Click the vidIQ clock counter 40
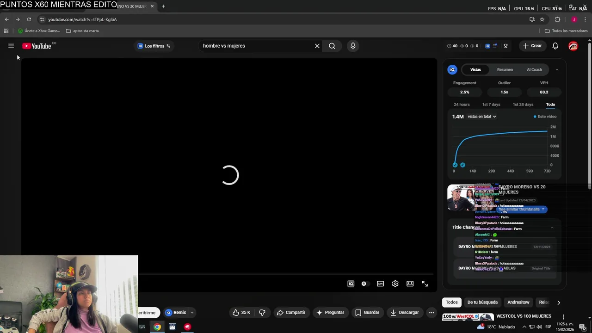Viewport: 592px width, 333px height. 452,46
